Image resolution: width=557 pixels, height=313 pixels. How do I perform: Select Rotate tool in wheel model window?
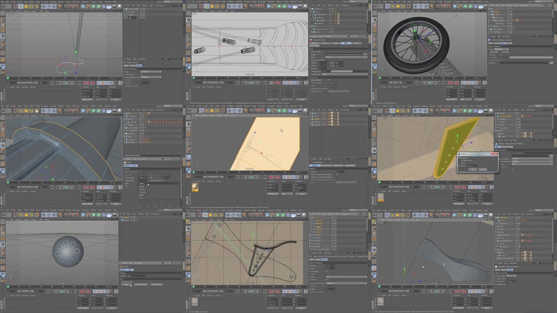point(403,6)
